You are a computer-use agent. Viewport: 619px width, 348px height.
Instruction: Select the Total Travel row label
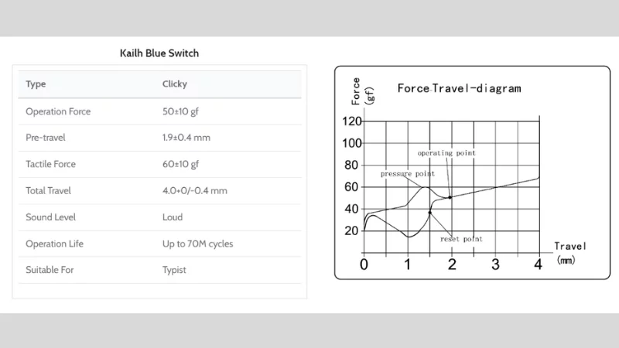tap(48, 190)
